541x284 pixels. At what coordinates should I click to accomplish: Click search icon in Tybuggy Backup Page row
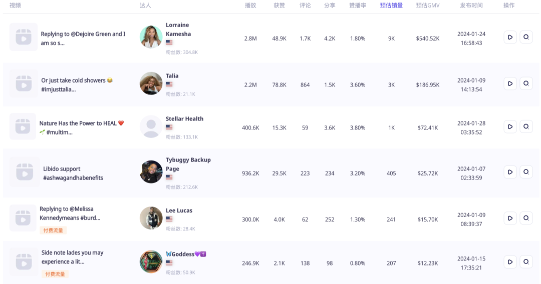coord(526,172)
